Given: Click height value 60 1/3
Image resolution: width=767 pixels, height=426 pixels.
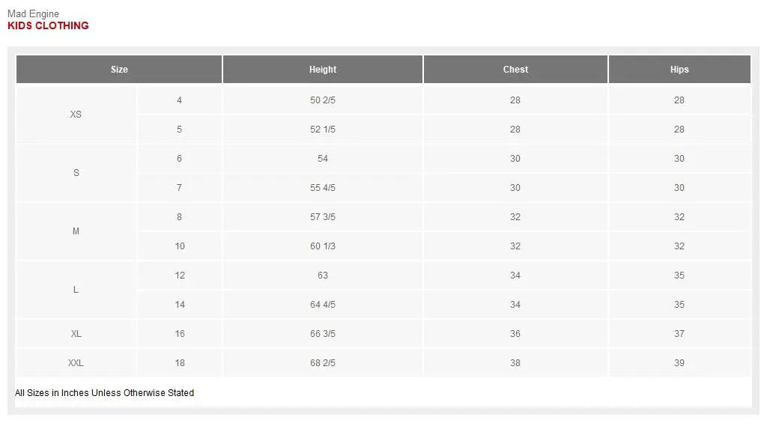Looking at the screenshot, I should tap(323, 246).
